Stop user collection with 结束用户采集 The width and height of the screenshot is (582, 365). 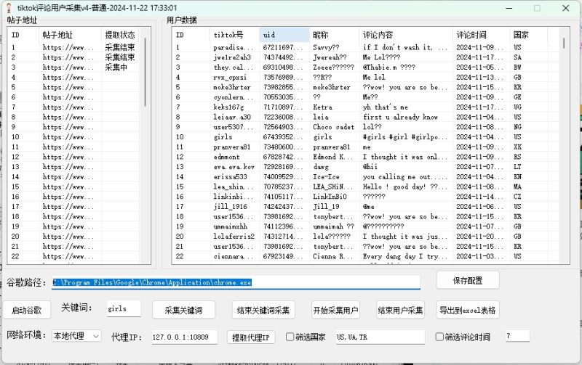400,310
